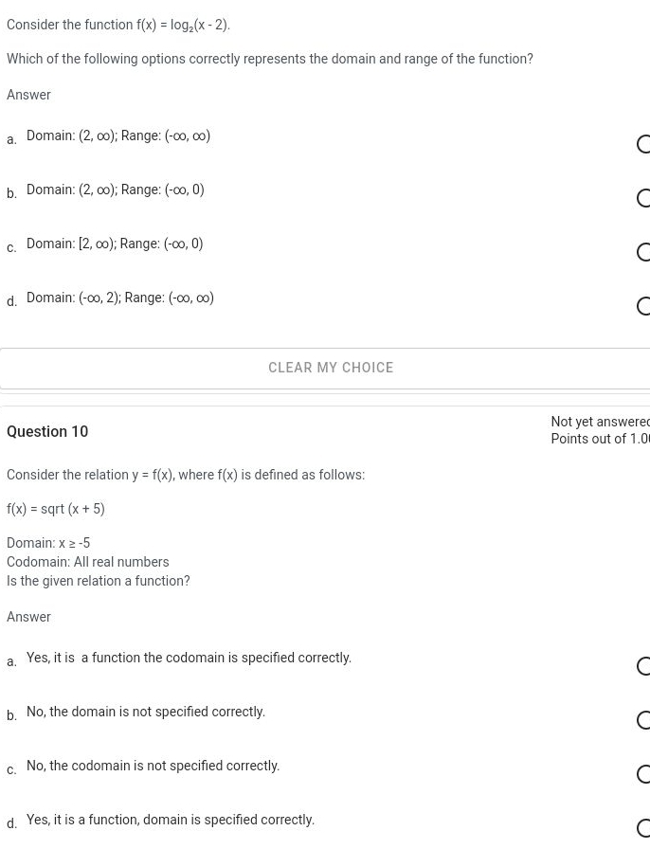Click answer text 'Domain: (2, ∞); Range: (-∞, 0)'
The image size is (650, 867).
coord(116,190)
